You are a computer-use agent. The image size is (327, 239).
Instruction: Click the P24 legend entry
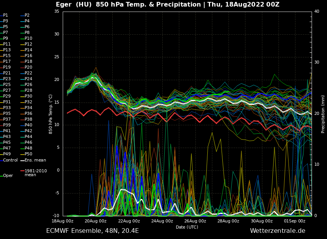(28, 79)
